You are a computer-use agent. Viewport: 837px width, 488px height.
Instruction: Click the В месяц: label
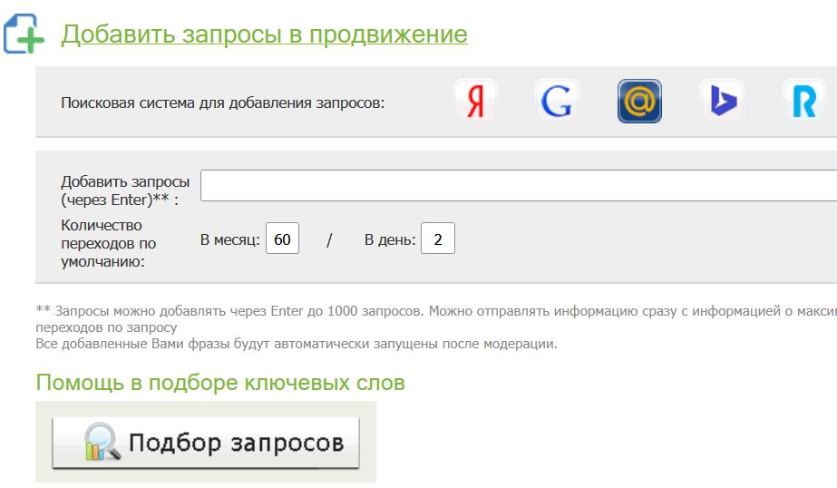click(x=229, y=240)
